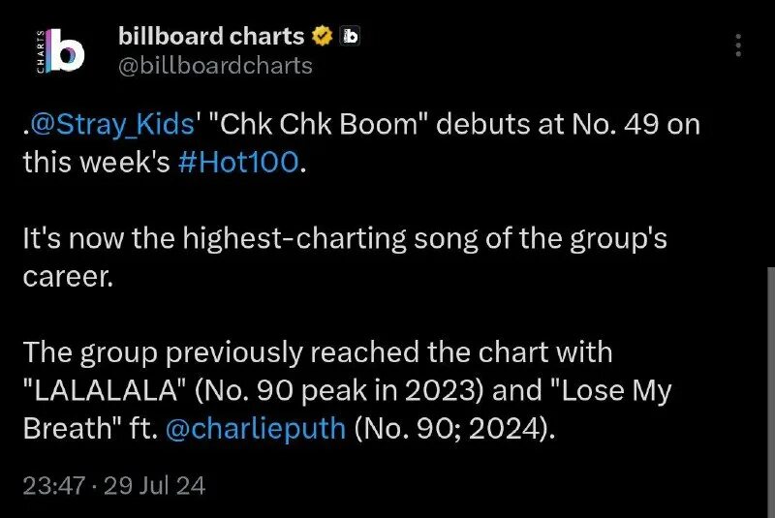This screenshot has height=518, width=775.
Task: Click the 29 Jul 24 post date
Action: pyautogui.click(x=154, y=485)
